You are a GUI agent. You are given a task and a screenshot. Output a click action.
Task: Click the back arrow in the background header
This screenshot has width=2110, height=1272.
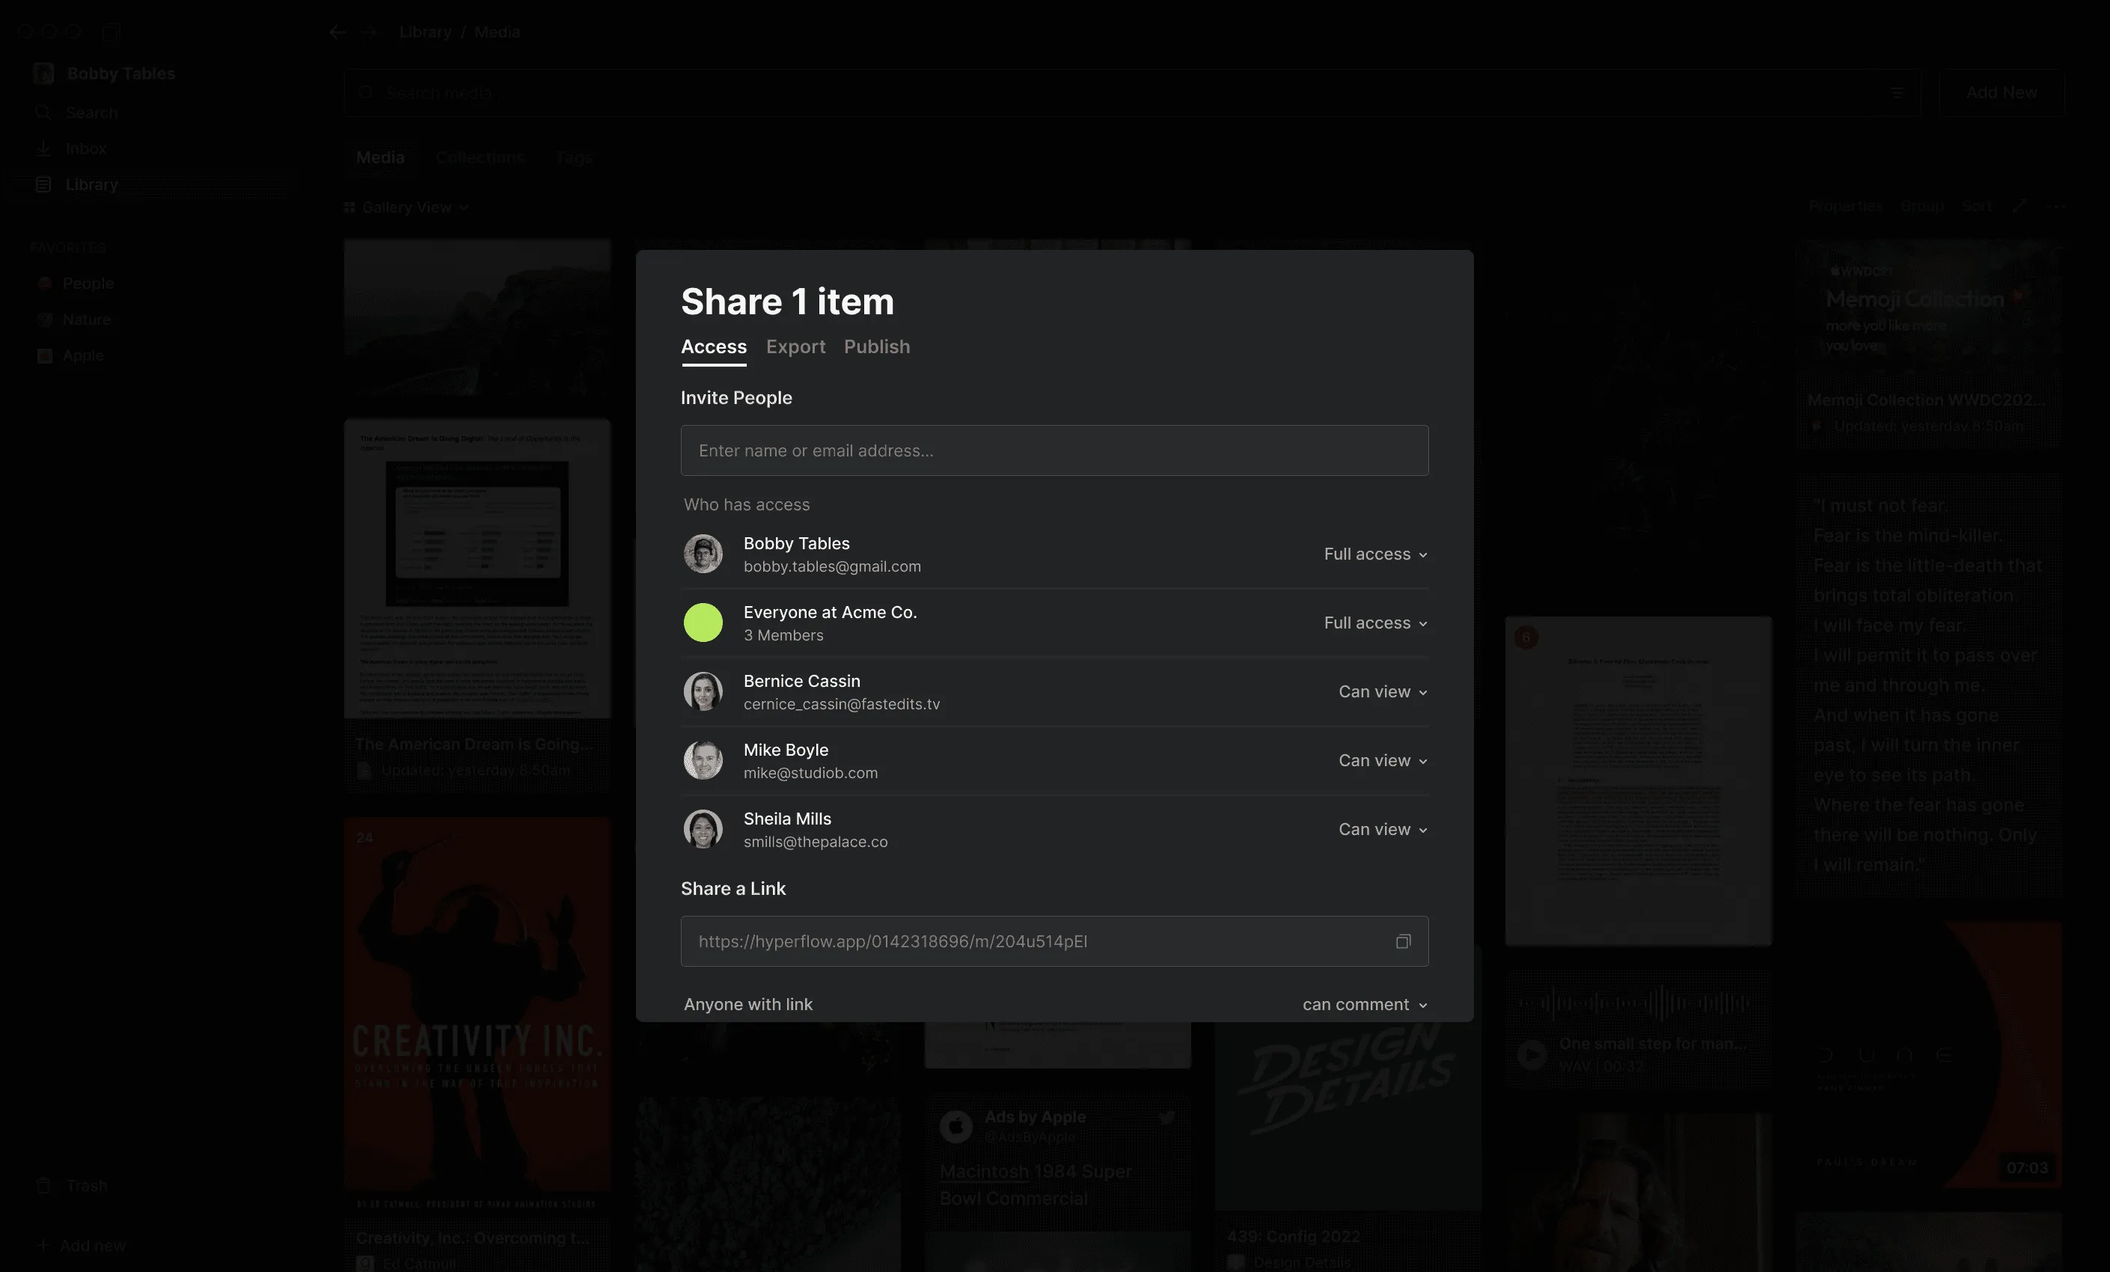point(337,33)
